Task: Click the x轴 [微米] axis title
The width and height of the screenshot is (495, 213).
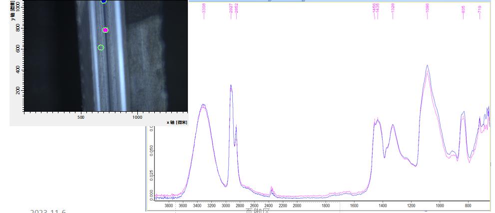Action: [x=177, y=122]
